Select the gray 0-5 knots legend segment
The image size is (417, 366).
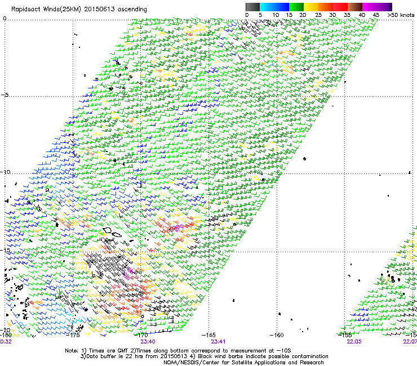[252, 7]
